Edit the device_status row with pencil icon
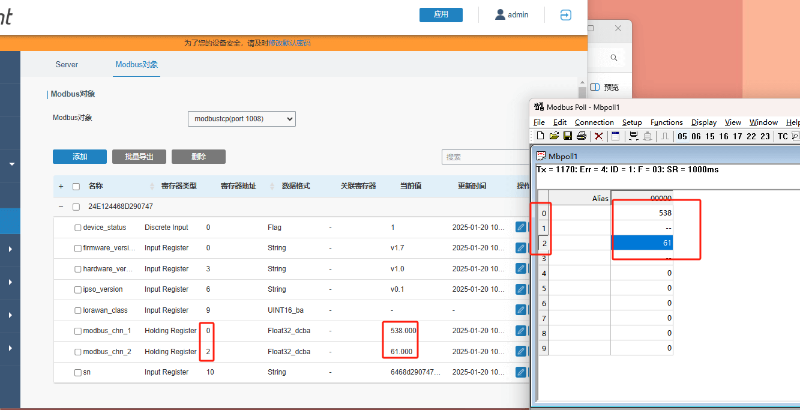The width and height of the screenshot is (800, 410). point(520,228)
